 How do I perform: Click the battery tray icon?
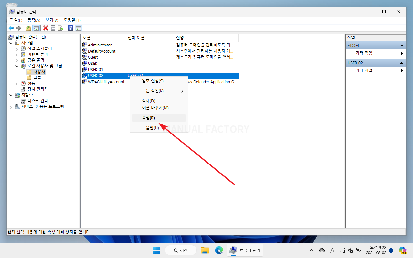pyautogui.click(x=358, y=250)
